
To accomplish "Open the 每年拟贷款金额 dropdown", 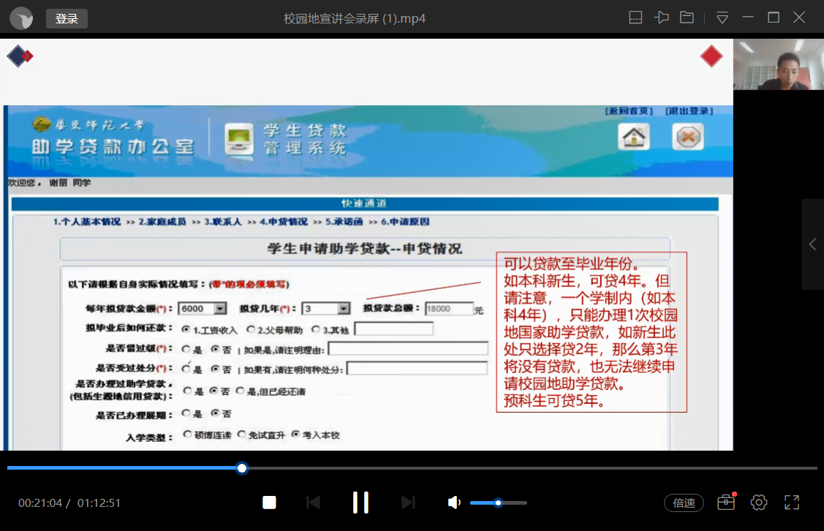I will pos(220,309).
